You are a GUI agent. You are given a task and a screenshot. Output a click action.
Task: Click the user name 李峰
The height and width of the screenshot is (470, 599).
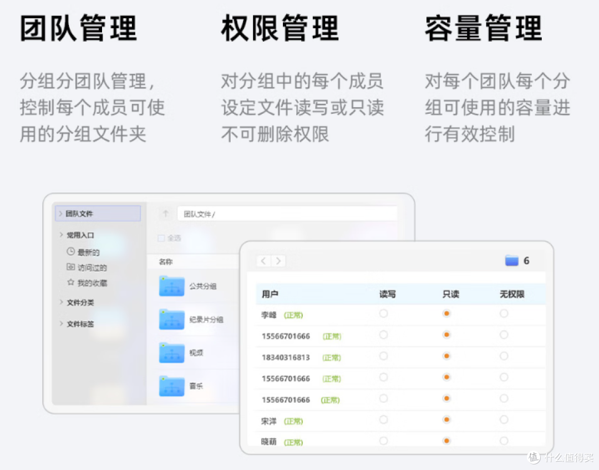coord(268,315)
